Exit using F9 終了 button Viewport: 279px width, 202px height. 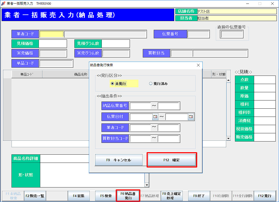[x=199, y=196]
